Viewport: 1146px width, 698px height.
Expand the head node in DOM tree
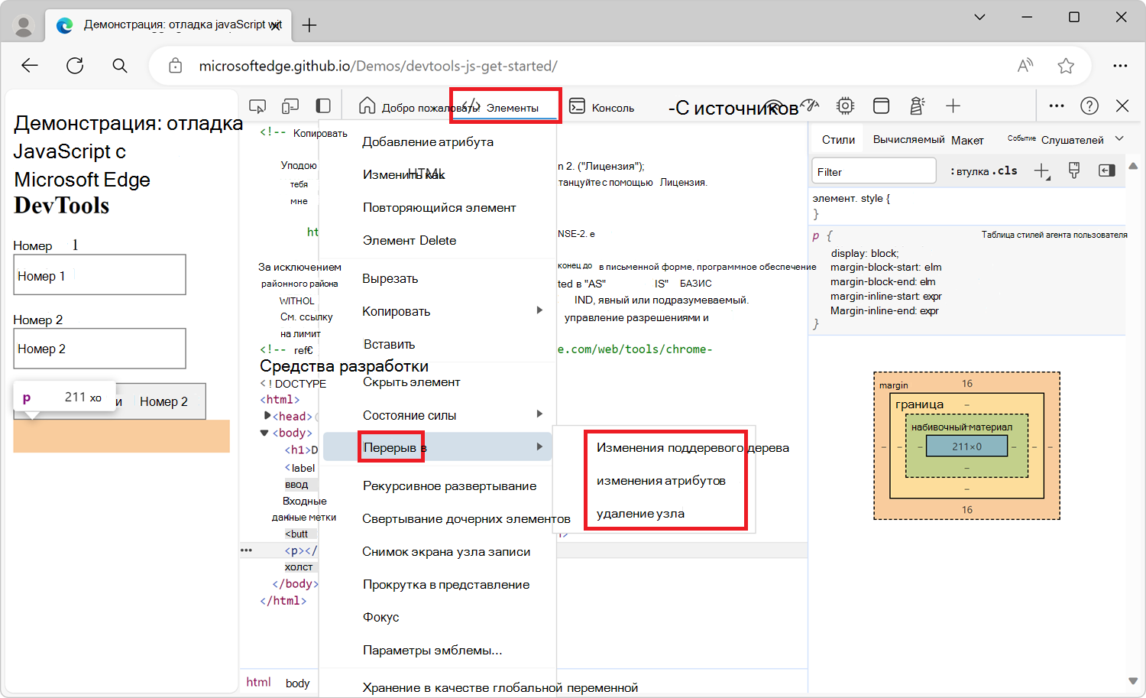[x=267, y=416]
